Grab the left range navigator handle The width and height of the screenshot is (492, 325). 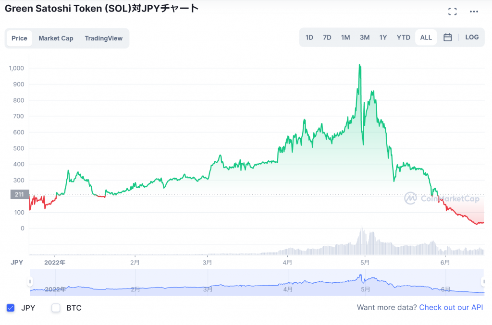[30, 281]
